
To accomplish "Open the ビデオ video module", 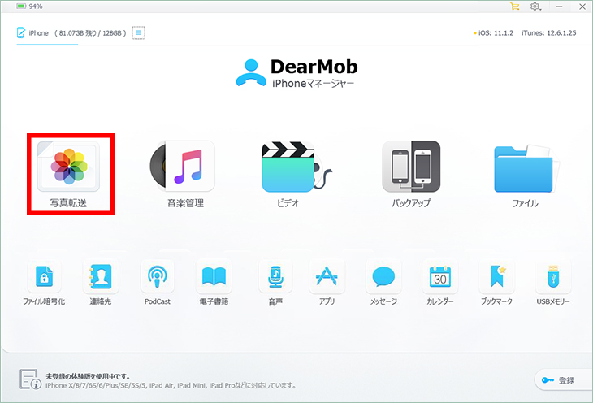I will 296,174.
